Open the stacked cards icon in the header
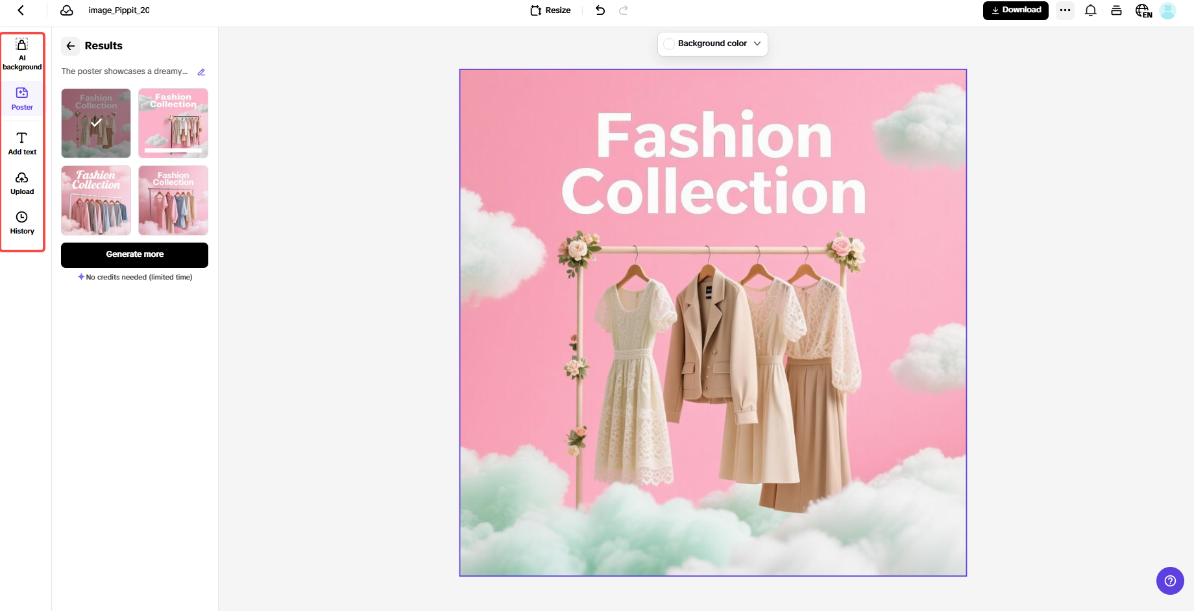 [1116, 10]
